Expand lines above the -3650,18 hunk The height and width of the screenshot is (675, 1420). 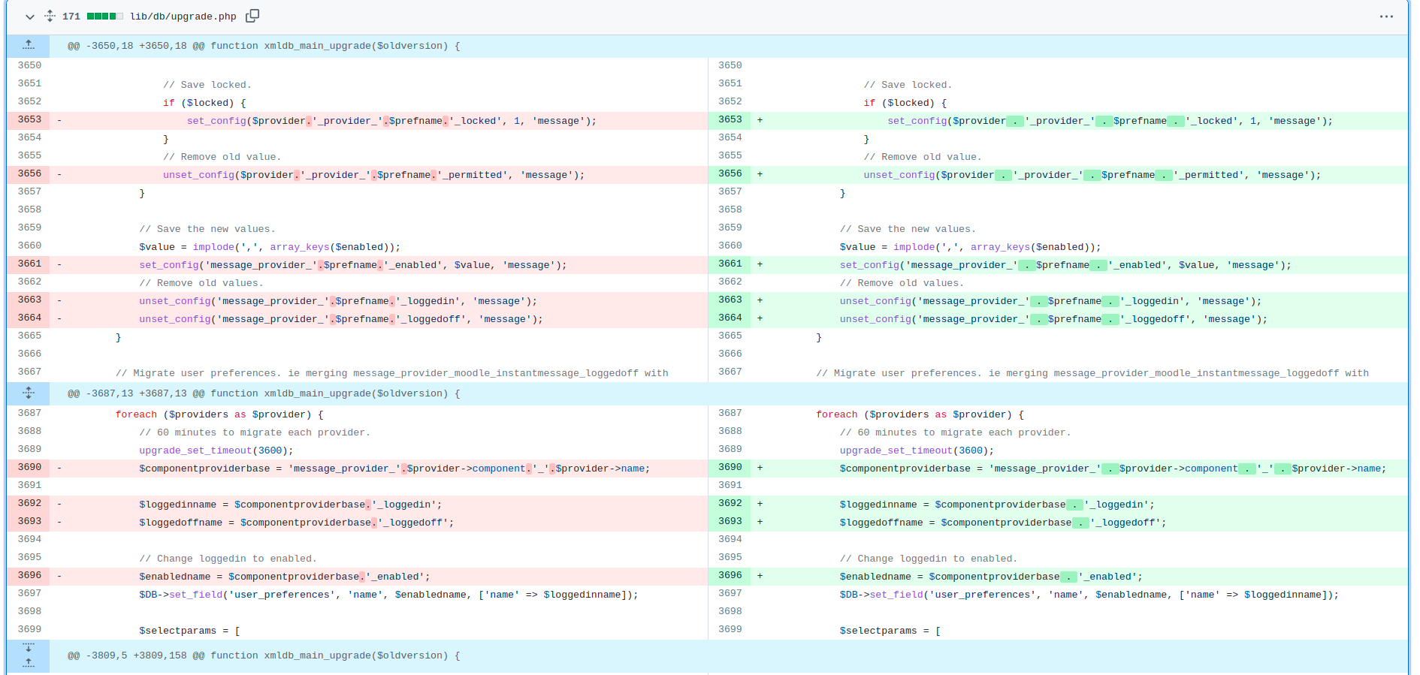(29, 46)
